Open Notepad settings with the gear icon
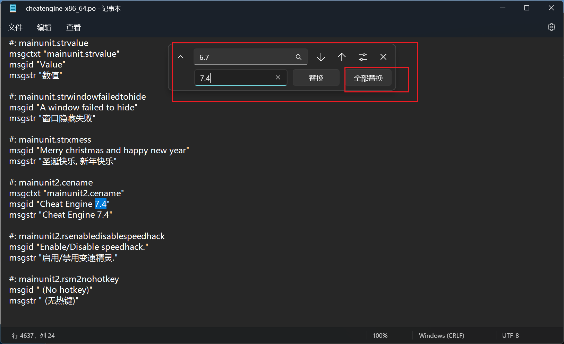564x344 pixels. 552,27
